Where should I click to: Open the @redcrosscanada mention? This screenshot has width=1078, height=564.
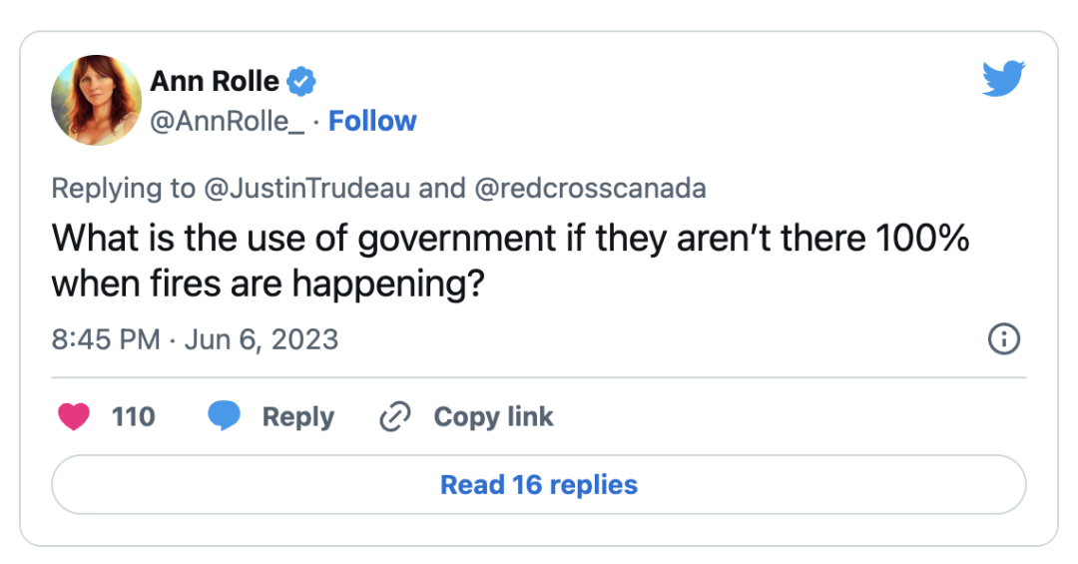point(590,188)
